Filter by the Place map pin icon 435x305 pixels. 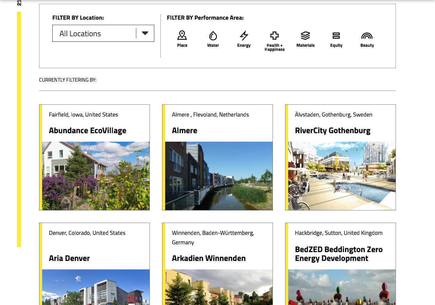(x=182, y=35)
